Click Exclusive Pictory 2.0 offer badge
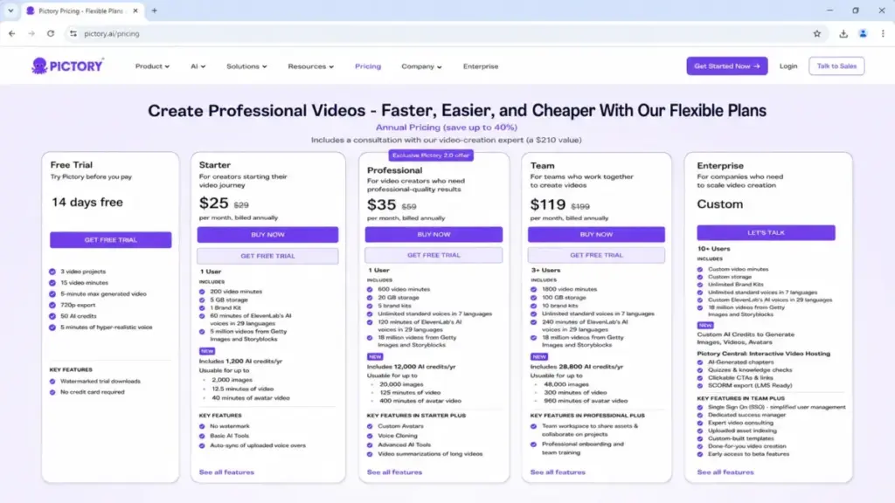Viewport: 895px width, 503px height. click(x=431, y=155)
